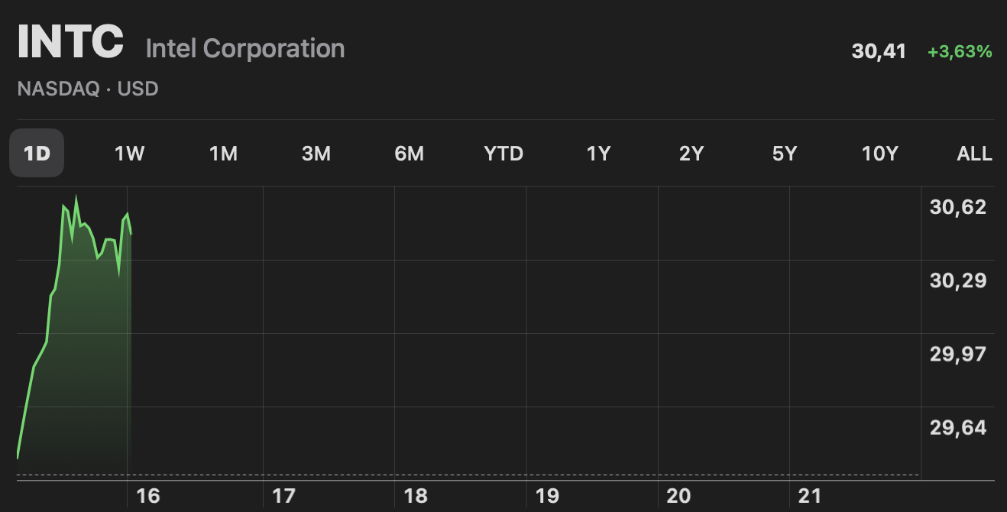Image resolution: width=1007 pixels, height=512 pixels.
Task: Select the 1D time range tab
Action: click(37, 153)
